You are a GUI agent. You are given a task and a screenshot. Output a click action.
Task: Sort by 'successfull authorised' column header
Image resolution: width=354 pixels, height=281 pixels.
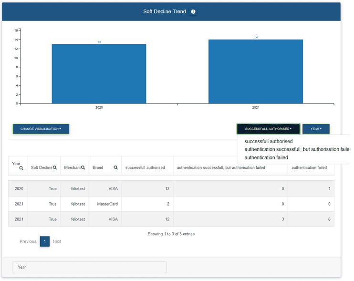pyautogui.click(x=145, y=167)
